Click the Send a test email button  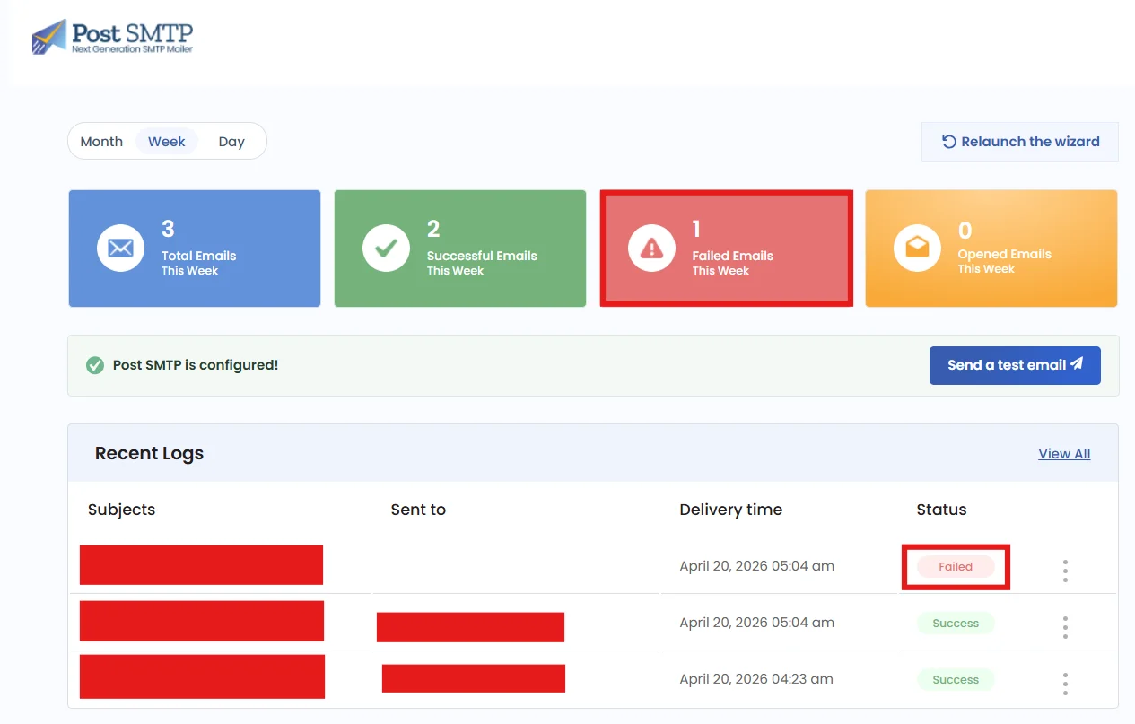pyautogui.click(x=1015, y=365)
